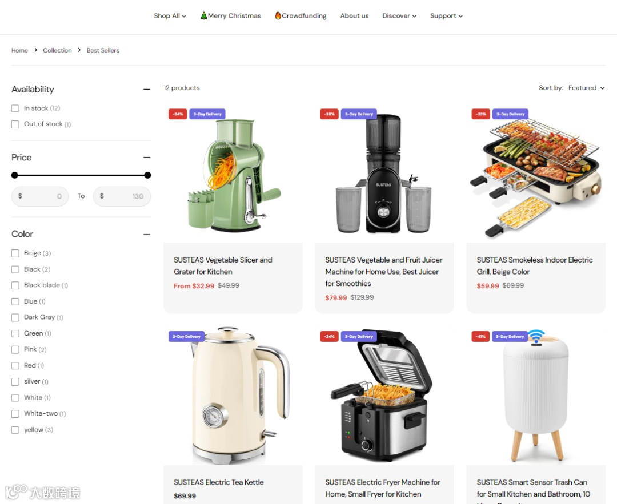Tick the Beige color checkbox
The width and height of the screenshot is (617, 504).
coord(15,253)
